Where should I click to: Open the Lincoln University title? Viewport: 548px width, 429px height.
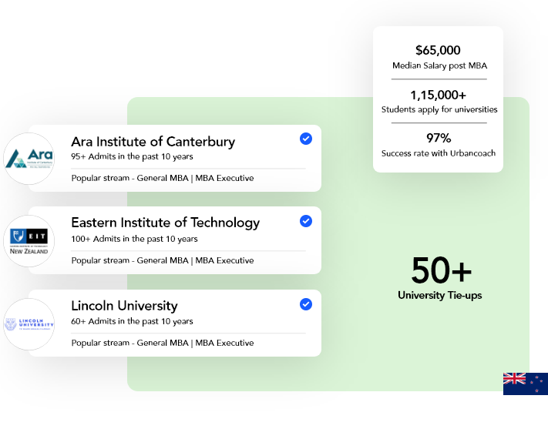(x=124, y=306)
